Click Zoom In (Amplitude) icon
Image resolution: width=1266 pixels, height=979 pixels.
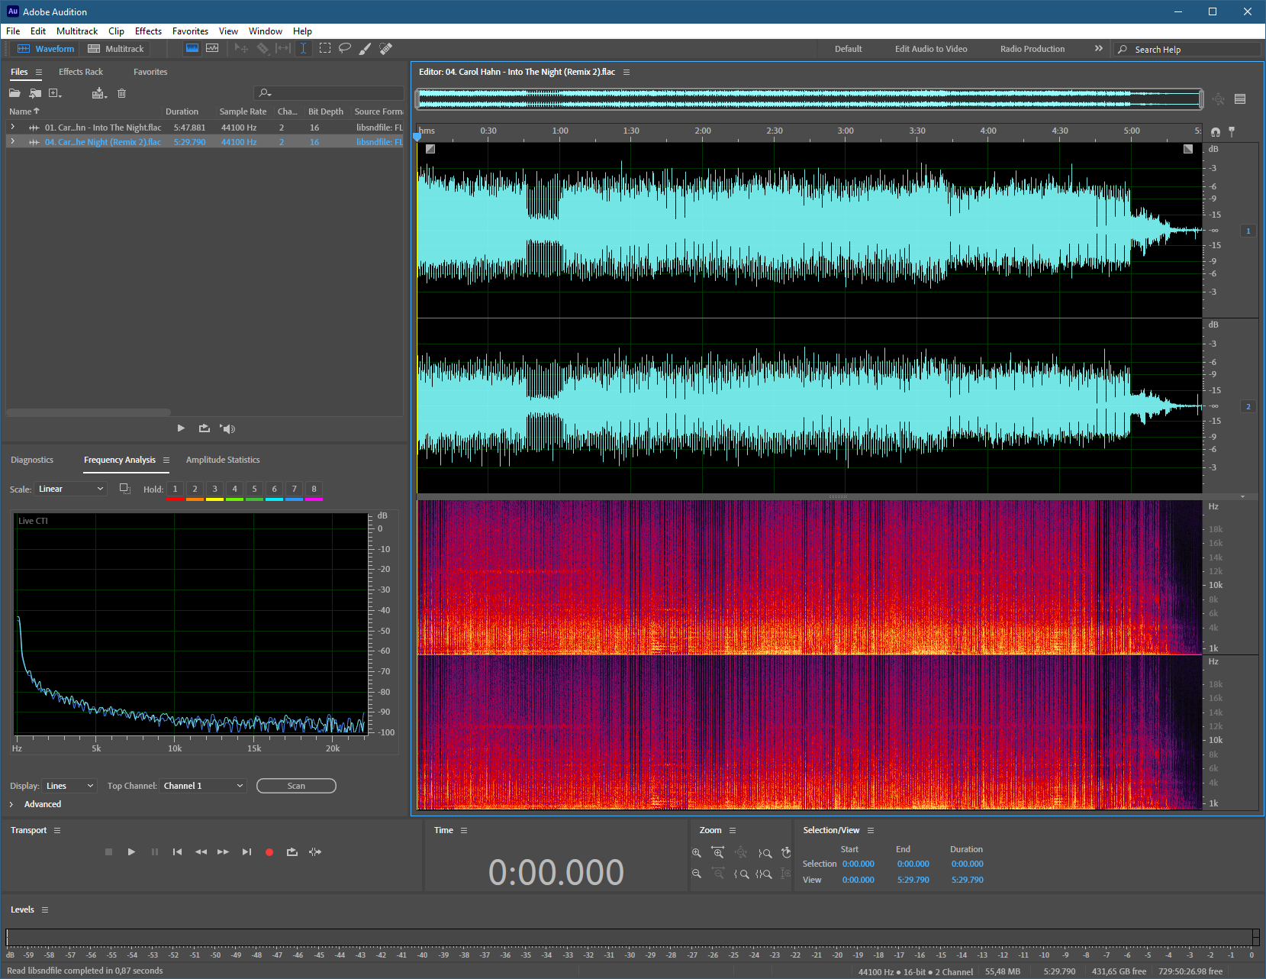[x=697, y=852]
